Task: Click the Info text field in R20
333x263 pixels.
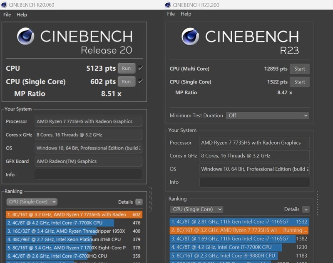Action: point(88,175)
